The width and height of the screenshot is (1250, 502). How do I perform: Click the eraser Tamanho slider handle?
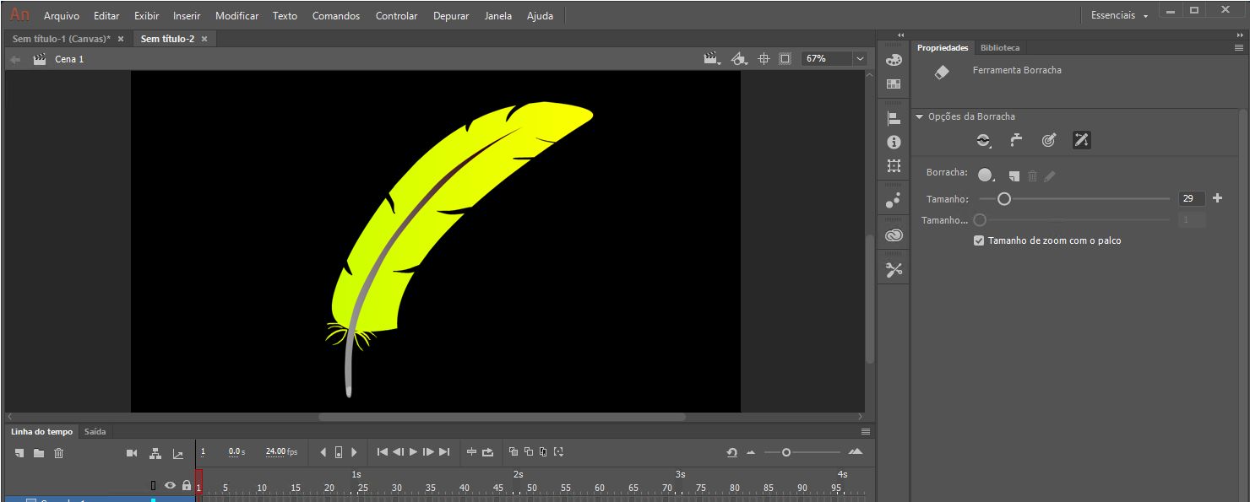[1004, 199]
